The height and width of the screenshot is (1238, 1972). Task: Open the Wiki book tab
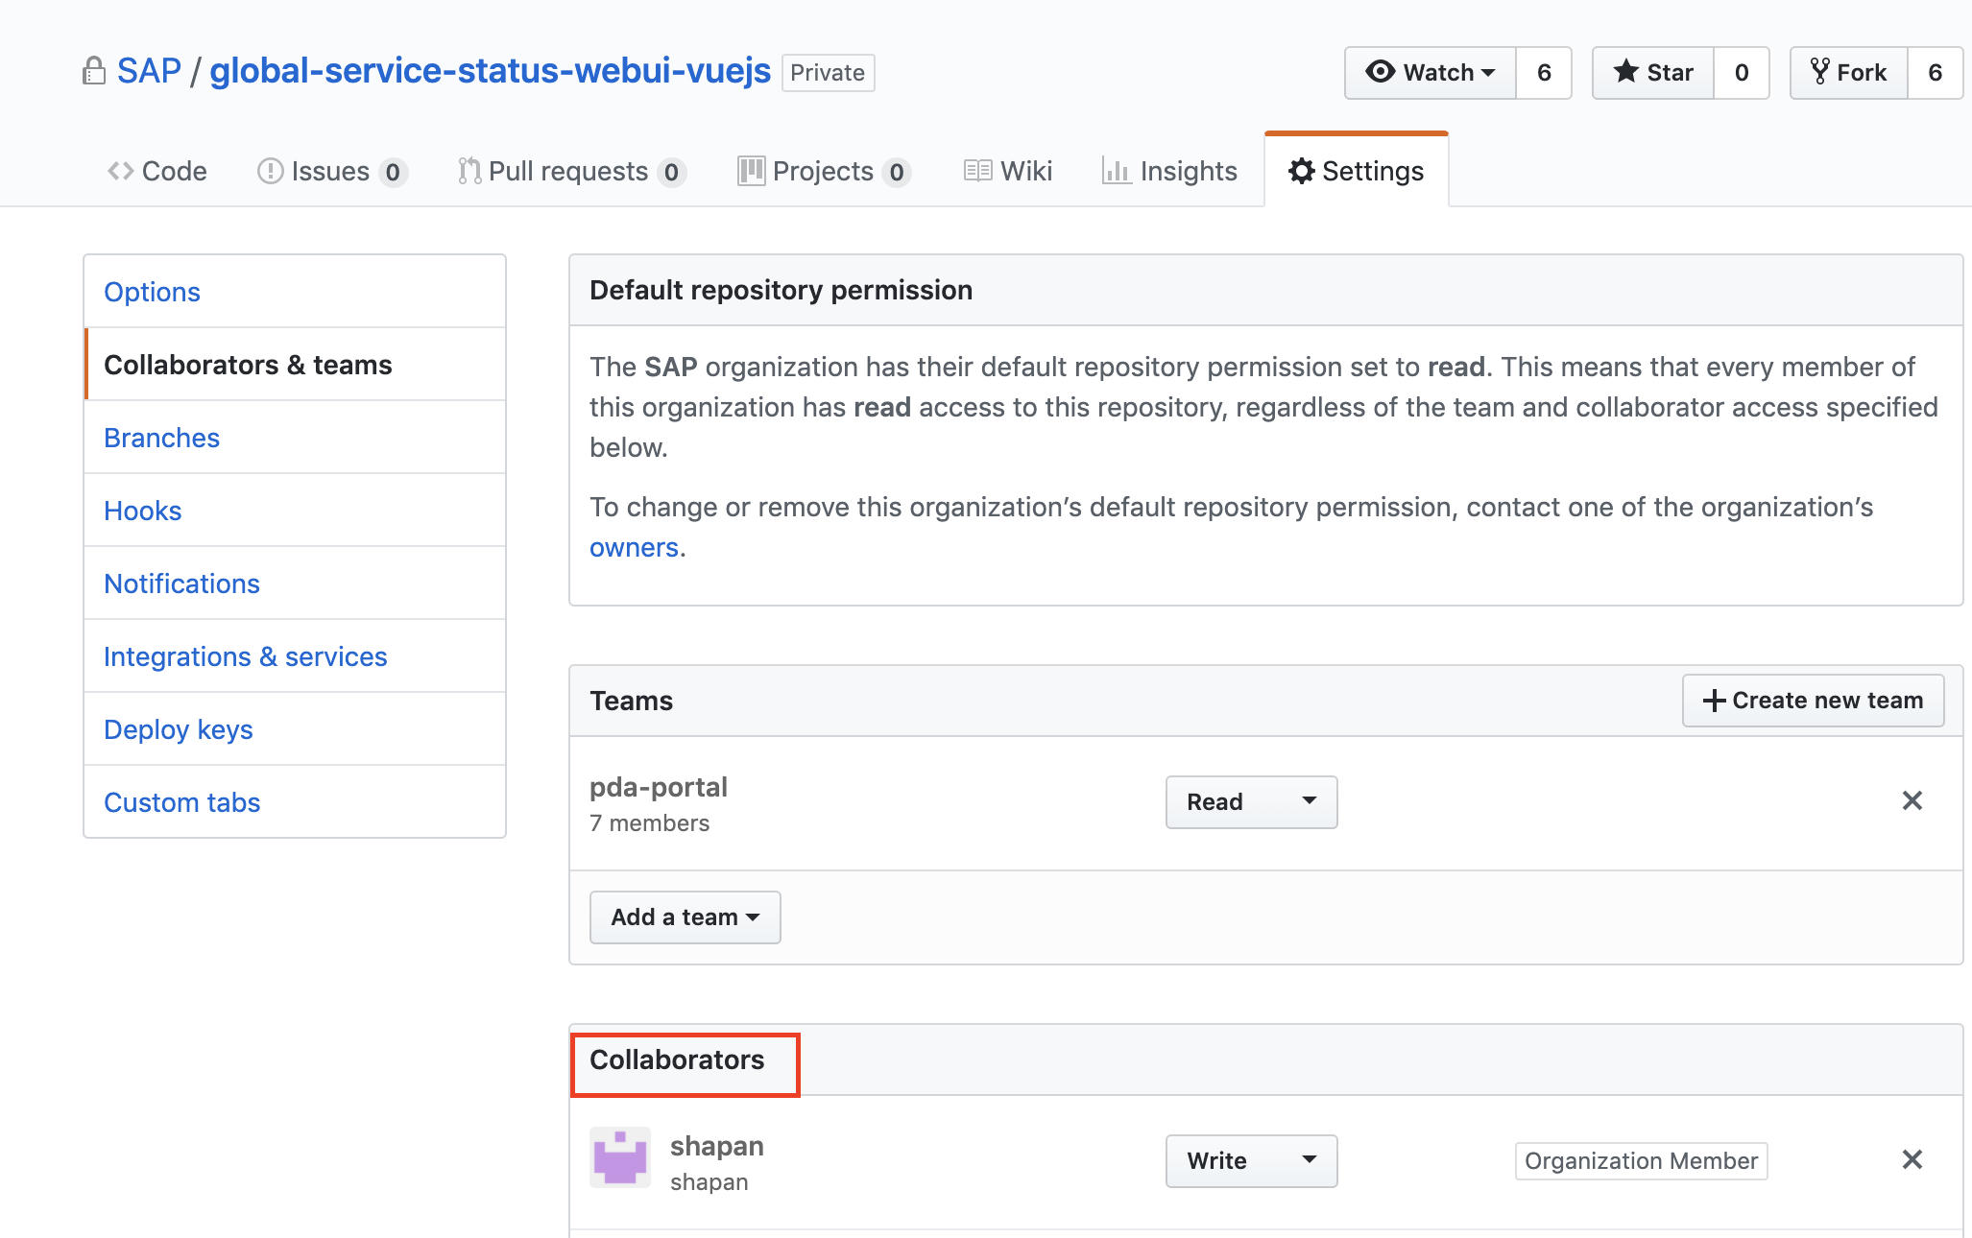[1008, 171]
